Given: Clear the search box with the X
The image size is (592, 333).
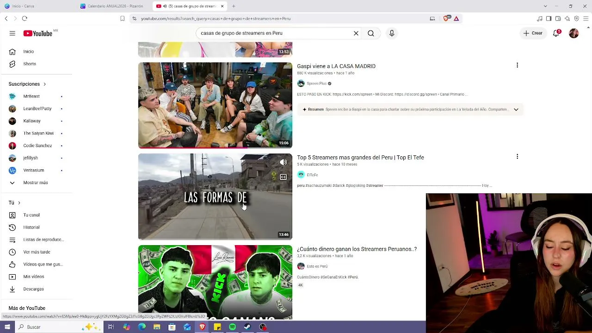Looking at the screenshot, I should [x=356, y=33].
